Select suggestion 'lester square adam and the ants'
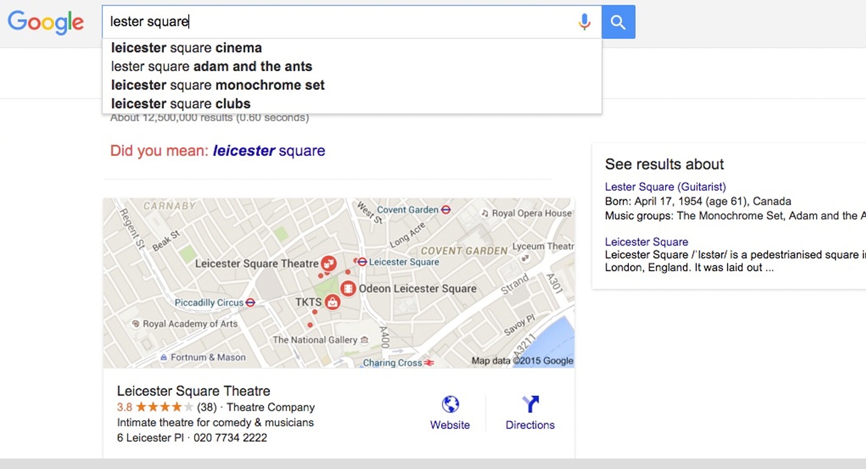 [212, 66]
